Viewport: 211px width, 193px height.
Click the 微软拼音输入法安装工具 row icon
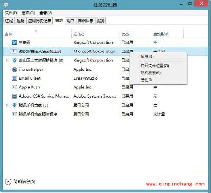(14, 51)
